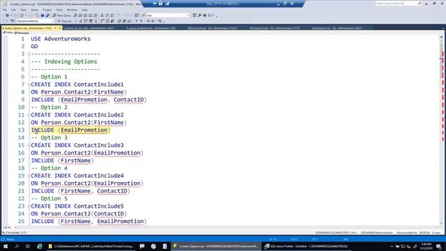Click the Execute query button
Image resolution: width=446 pixels, height=251 pixels.
click(x=65, y=21)
